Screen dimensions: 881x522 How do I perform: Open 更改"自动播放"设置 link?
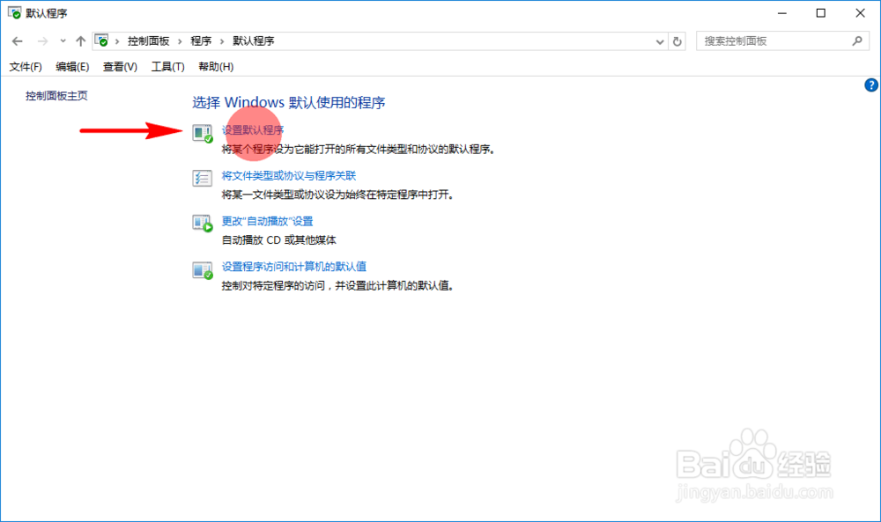click(267, 221)
